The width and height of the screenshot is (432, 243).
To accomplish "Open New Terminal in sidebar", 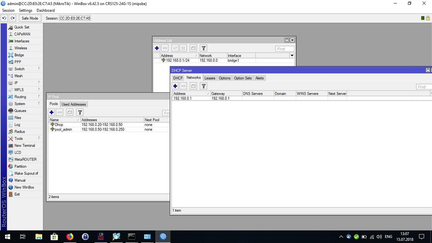I will (x=25, y=145).
